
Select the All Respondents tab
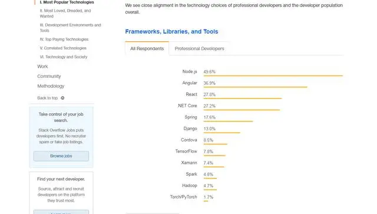coord(147,48)
